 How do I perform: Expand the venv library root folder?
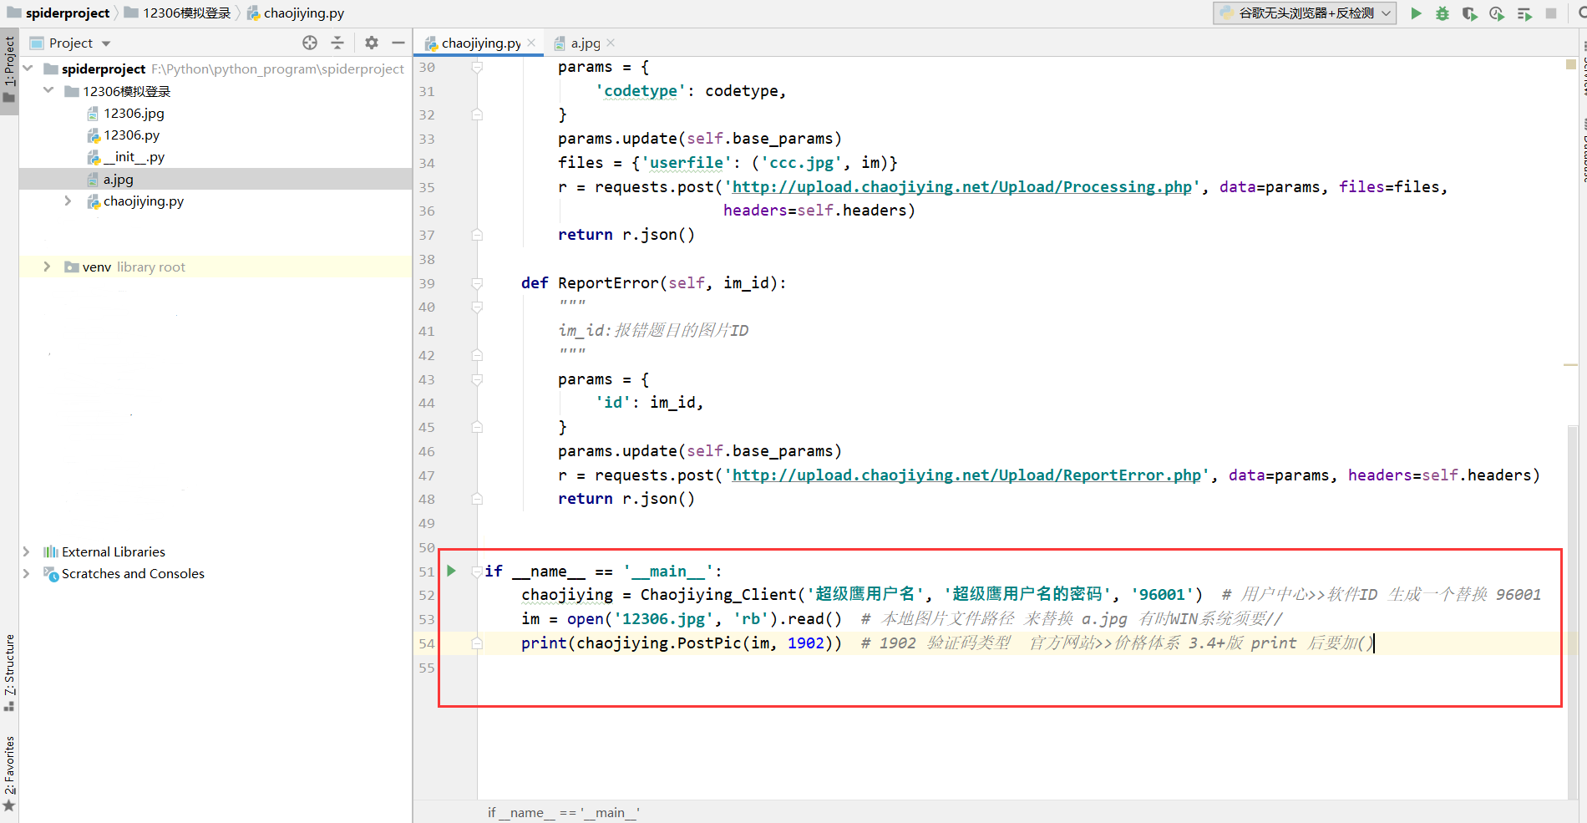[x=47, y=267]
